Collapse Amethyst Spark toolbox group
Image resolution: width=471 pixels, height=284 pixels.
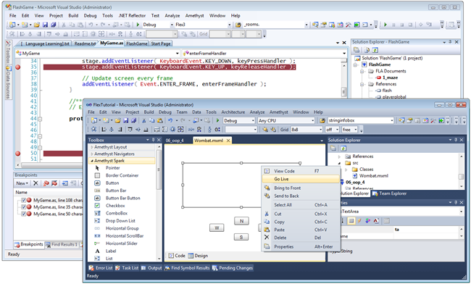(91, 161)
